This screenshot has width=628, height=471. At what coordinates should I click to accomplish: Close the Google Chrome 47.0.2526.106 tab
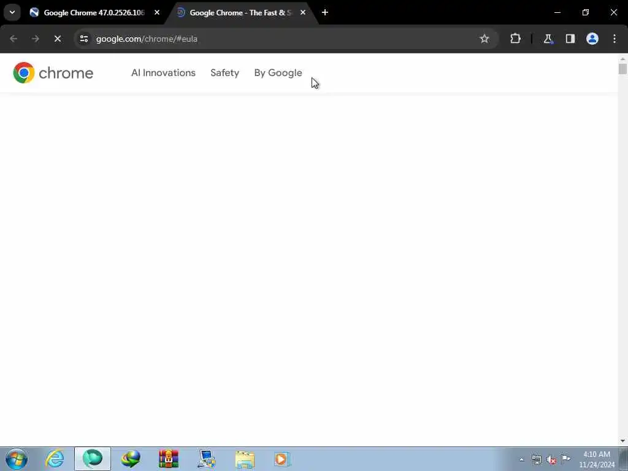(x=157, y=12)
